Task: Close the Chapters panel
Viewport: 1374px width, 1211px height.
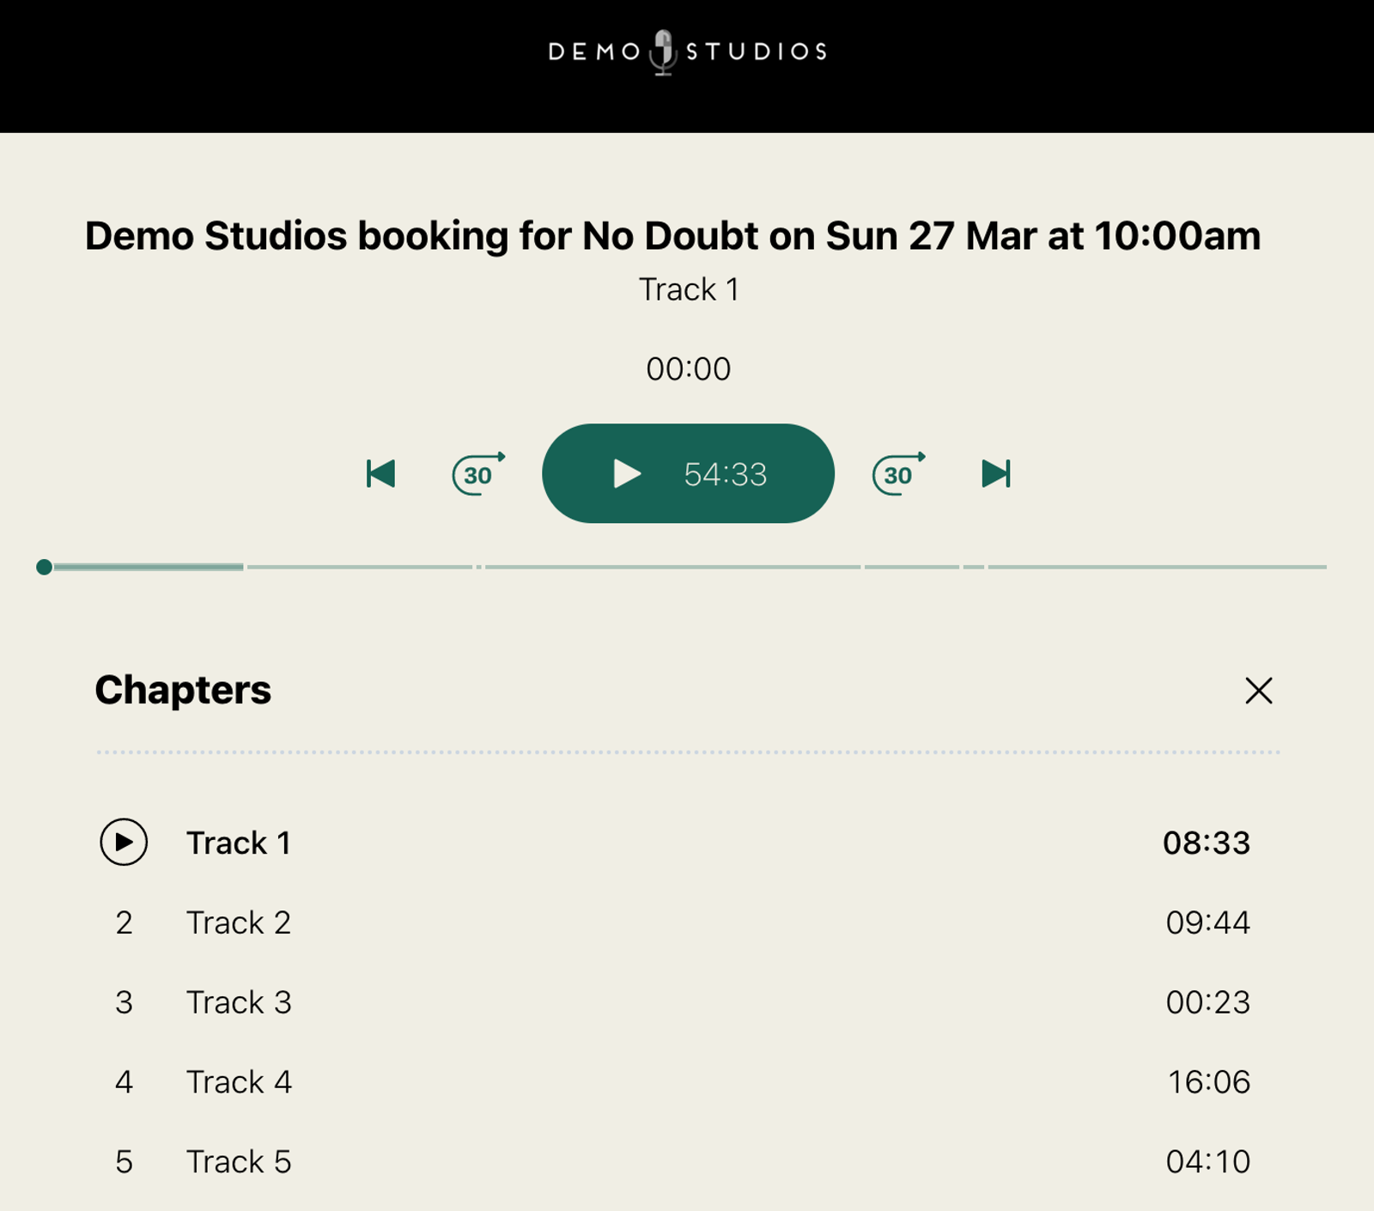Action: 1258,691
